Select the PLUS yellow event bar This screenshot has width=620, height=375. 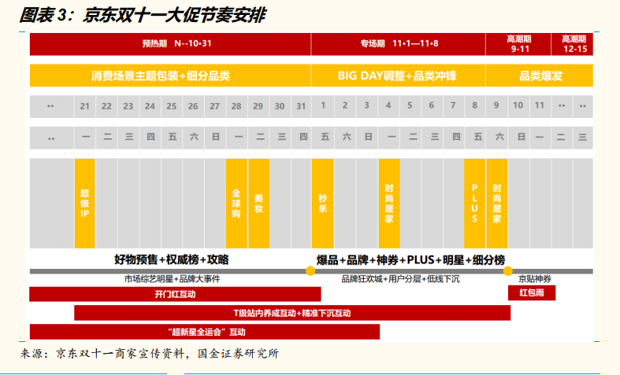(474, 204)
